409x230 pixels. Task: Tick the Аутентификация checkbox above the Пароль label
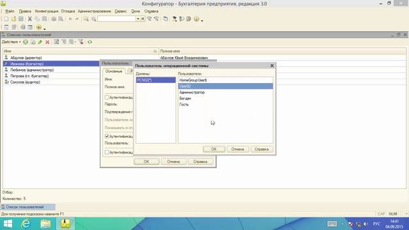click(x=107, y=97)
